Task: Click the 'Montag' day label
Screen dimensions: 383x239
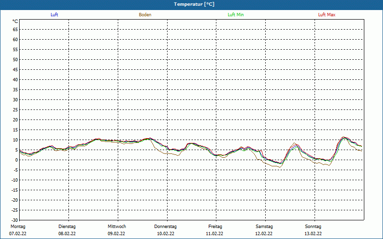Action: tap(18, 227)
